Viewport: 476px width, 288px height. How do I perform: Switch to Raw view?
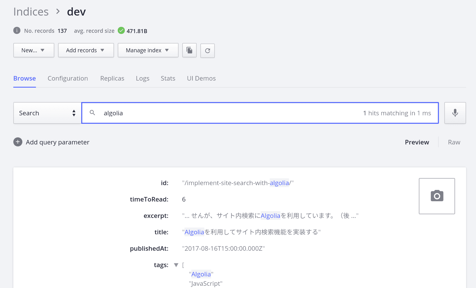[x=454, y=142]
